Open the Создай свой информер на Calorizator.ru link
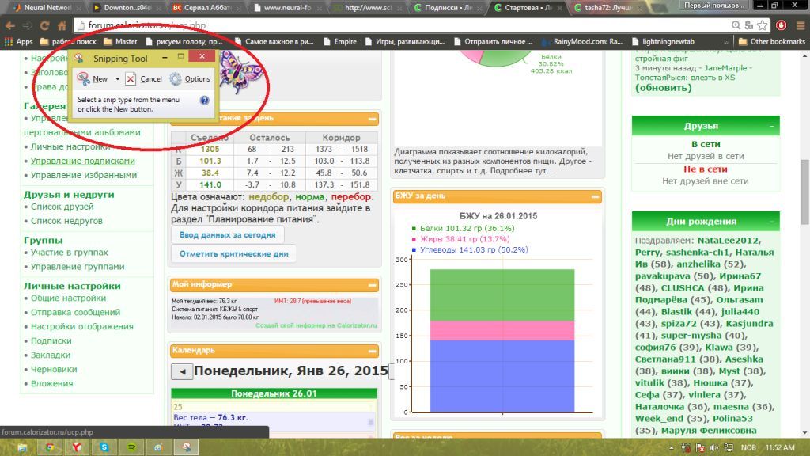The width and height of the screenshot is (810, 456). (x=316, y=325)
